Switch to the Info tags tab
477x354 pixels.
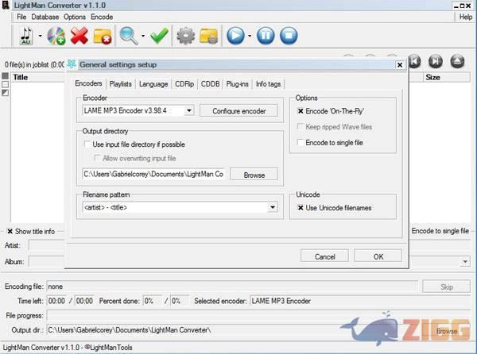click(x=269, y=84)
